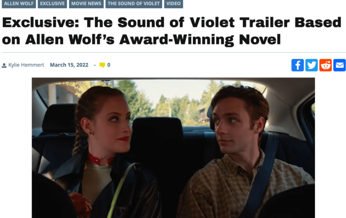The width and height of the screenshot is (346, 218).
Task: Open The Sound of Violet tag
Action: point(134,4)
